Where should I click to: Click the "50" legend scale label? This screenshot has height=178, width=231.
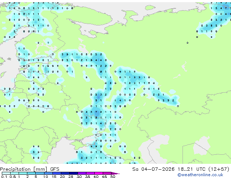click(113, 177)
